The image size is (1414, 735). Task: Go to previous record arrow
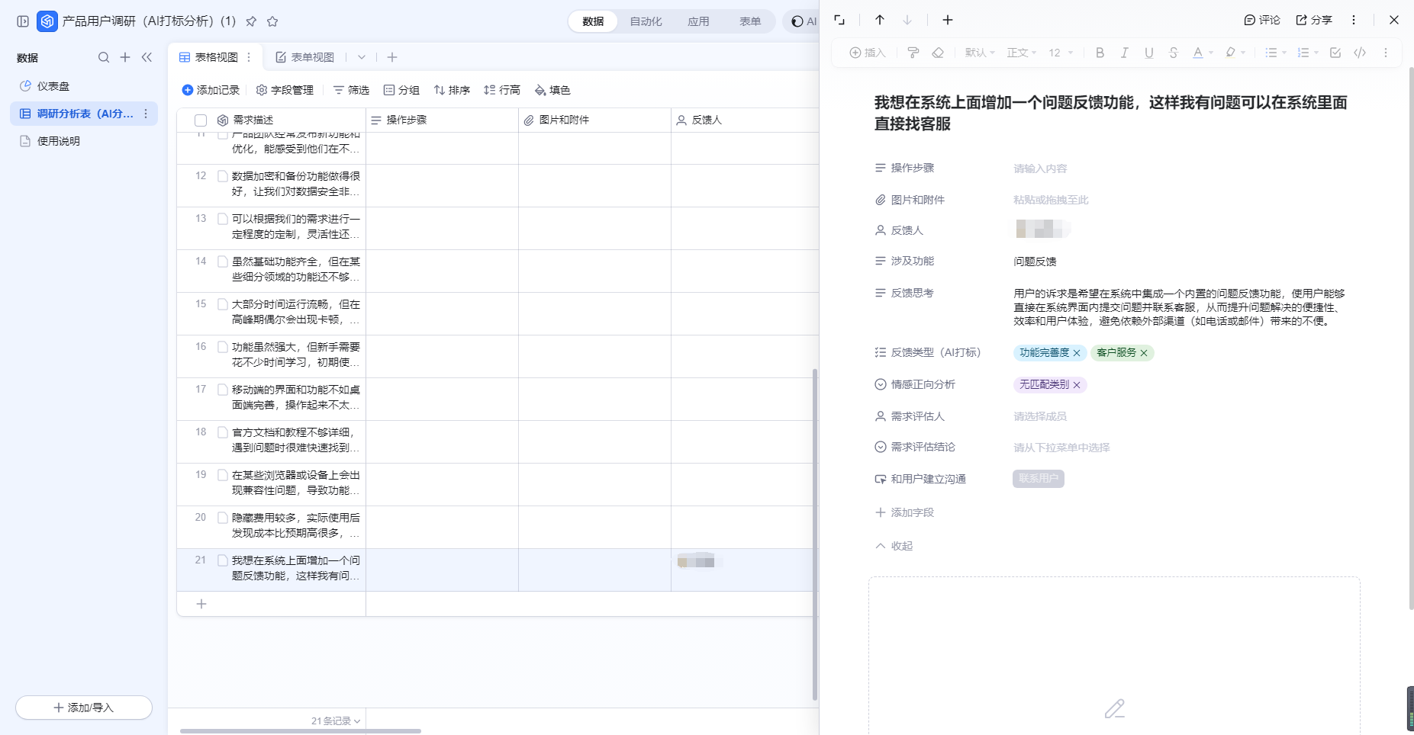click(x=880, y=20)
